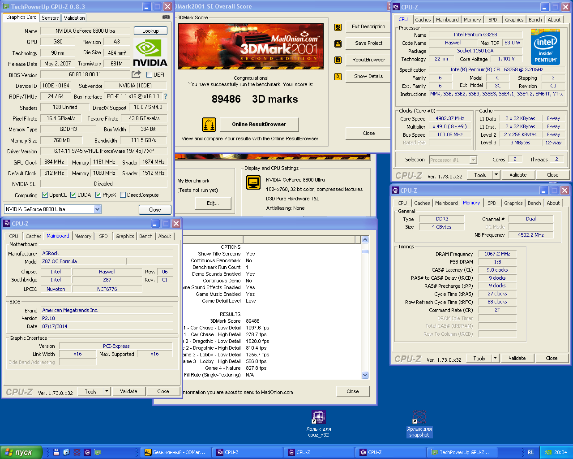Click the Show Details button
Image resolution: width=573 pixels, height=459 pixels.
[x=368, y=76]
